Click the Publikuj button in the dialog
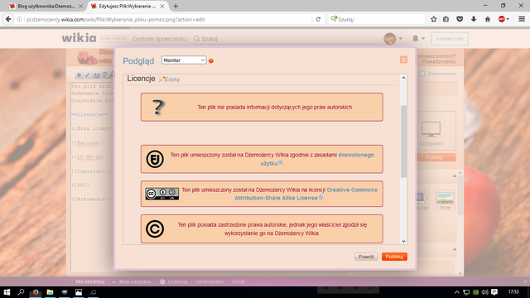Viewport: 530px width, 298px height. coord(394,257)
